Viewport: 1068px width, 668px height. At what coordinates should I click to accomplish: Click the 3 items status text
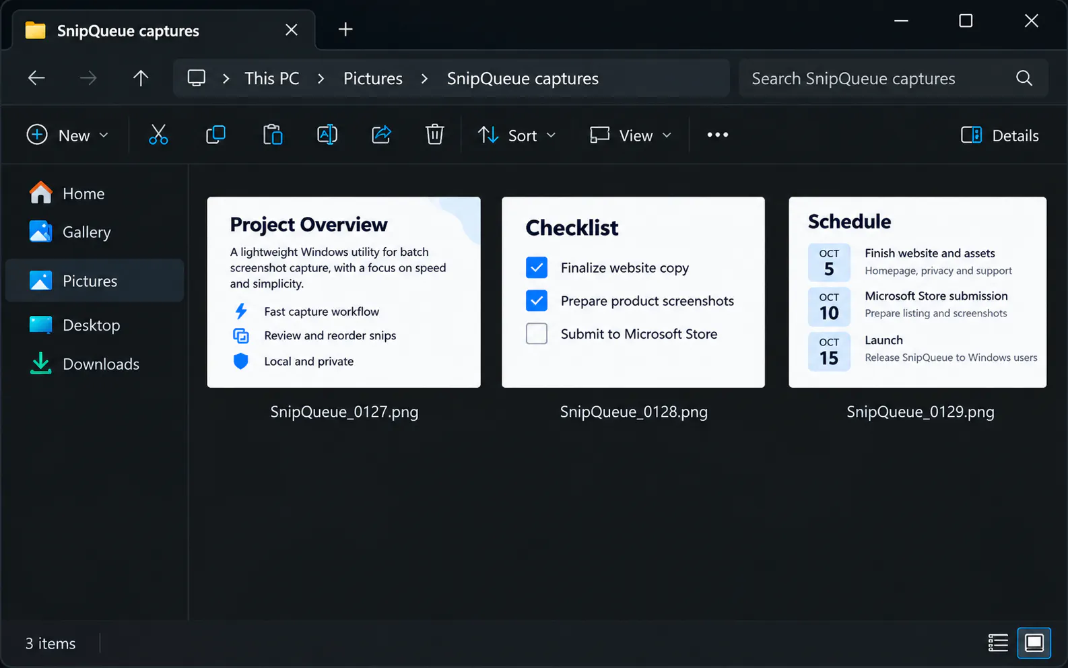[x=51, y=644]
